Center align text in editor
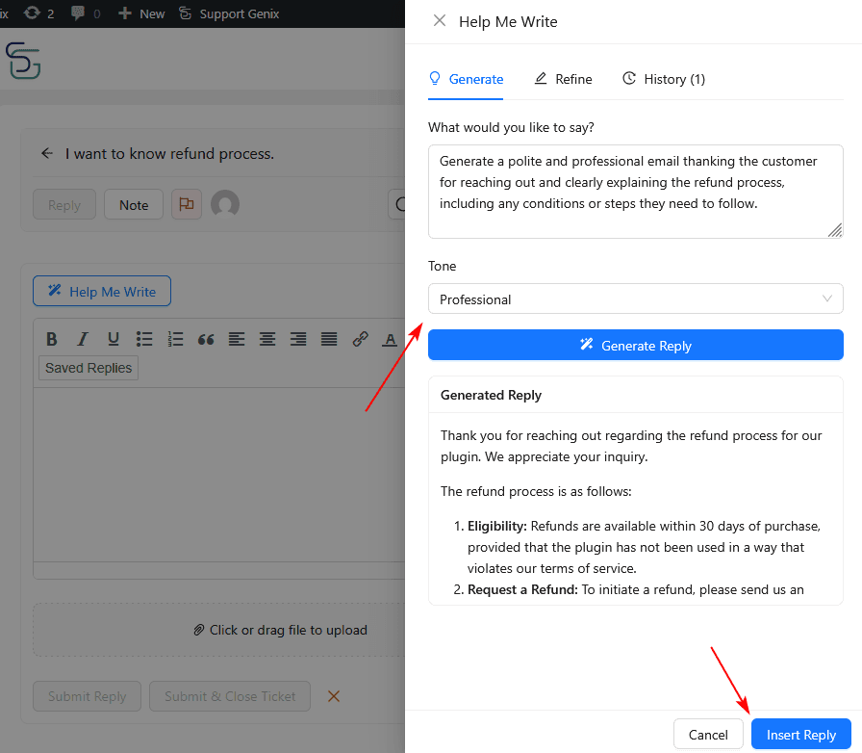862x753 pixels. click(x=267, y=339)
